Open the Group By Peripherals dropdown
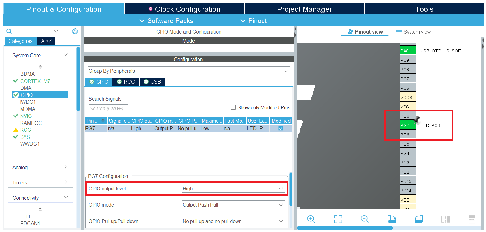The height and width of the screenshot is (232, 486). click(x=189, y=71)
